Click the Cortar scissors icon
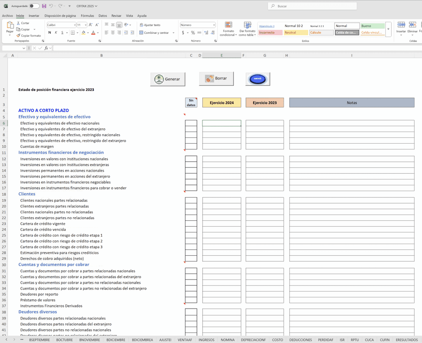Viewport: 422px width, 343px height. click(18, 23)
